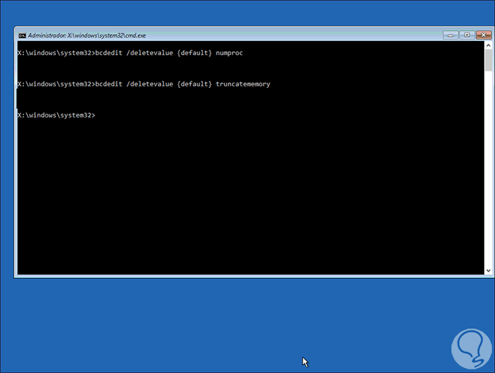
Task: Click the window title text 'Administrador: X:\windows\system32\cmd.exe'
Action: [87, 35]
